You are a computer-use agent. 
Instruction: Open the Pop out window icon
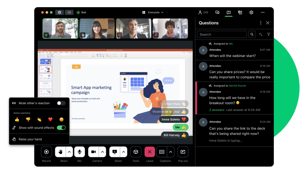(x=183, y=152)
